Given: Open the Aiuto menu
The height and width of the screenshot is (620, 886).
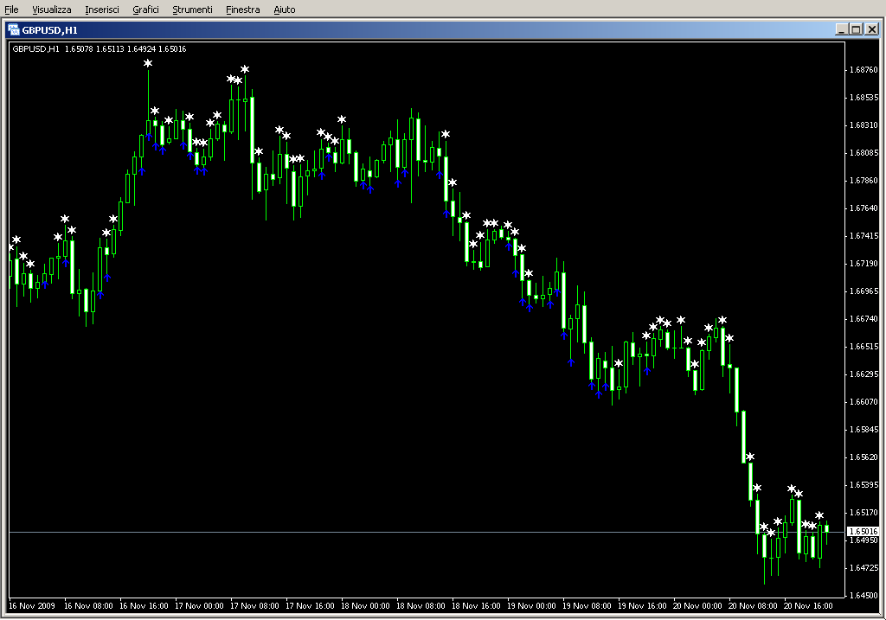Looking at the screenshot, I should coord(284,10).
